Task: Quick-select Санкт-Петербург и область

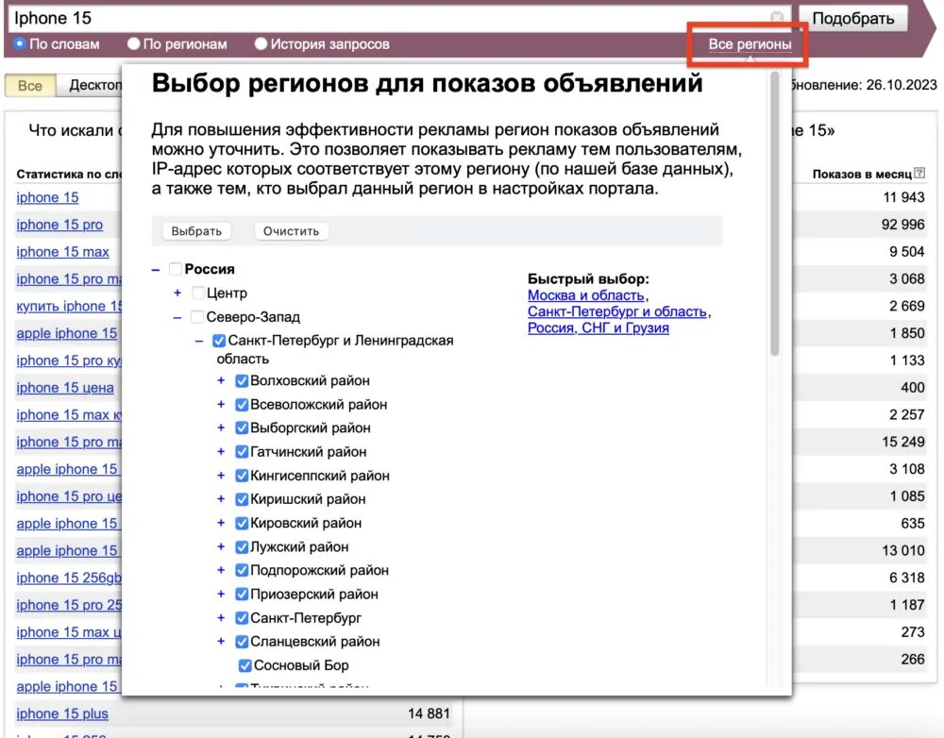Action: 617,311
